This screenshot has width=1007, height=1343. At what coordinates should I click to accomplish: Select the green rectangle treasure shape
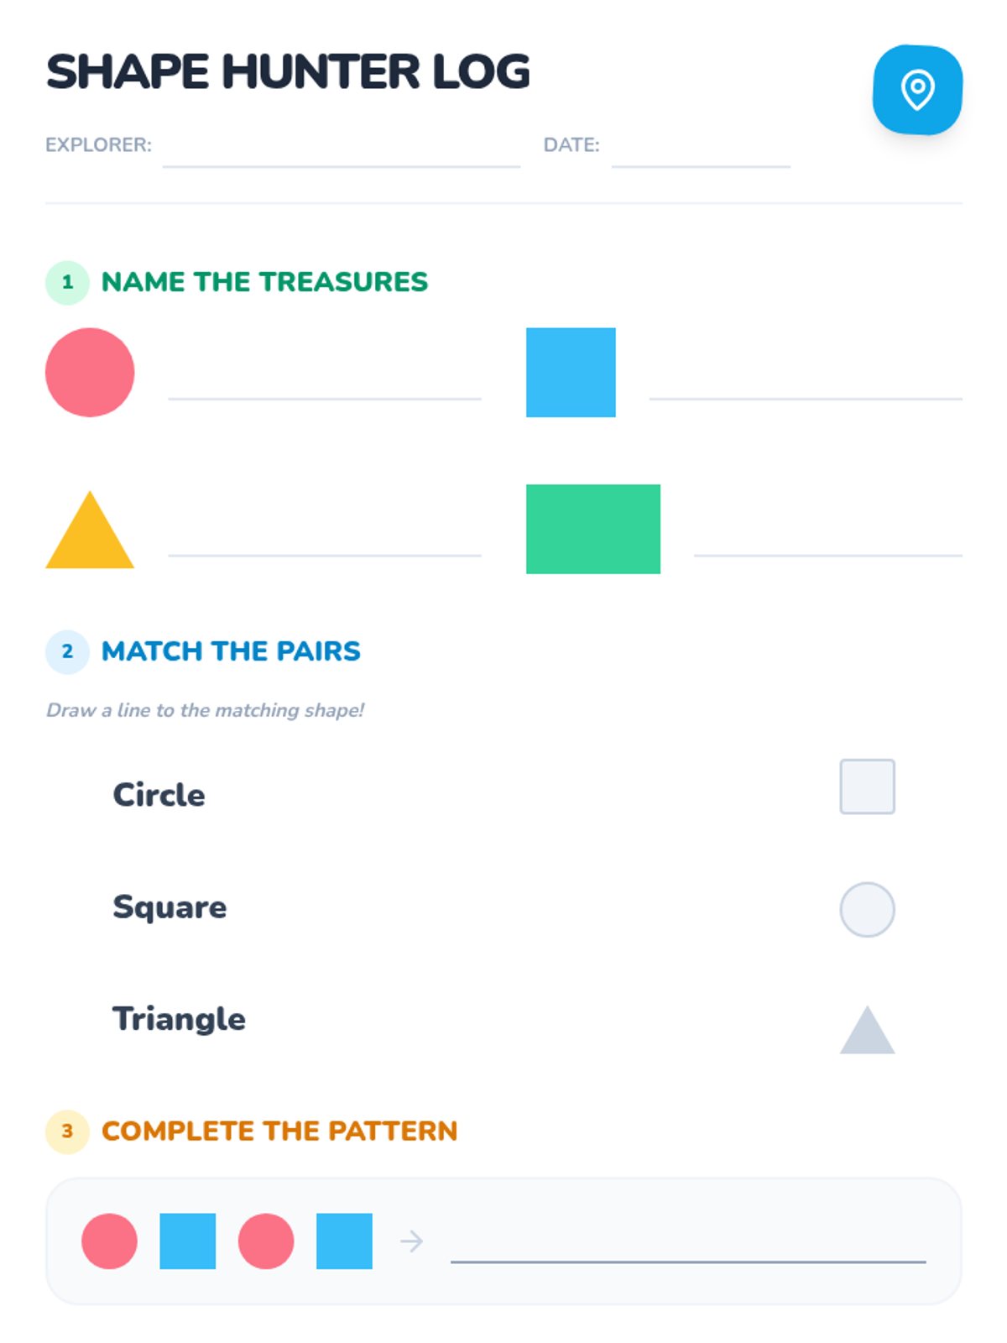point(592,529)
